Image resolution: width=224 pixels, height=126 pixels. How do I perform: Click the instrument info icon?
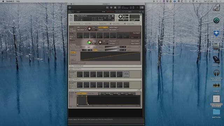point(113,16)
